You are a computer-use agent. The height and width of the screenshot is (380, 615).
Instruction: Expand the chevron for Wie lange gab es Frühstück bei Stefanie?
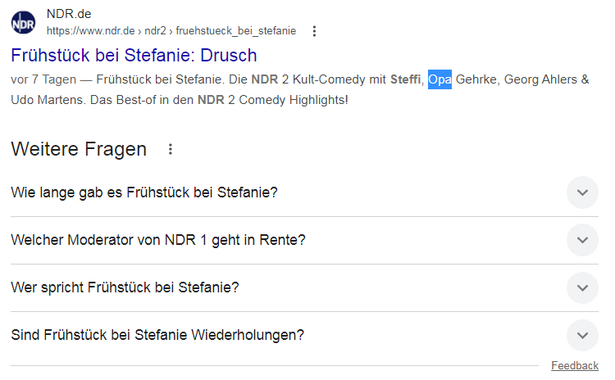(582, 192)
